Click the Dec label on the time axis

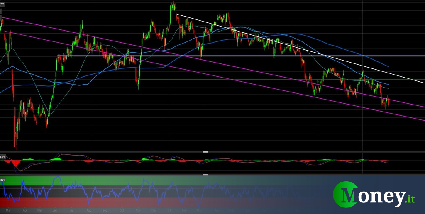[154, 210]
